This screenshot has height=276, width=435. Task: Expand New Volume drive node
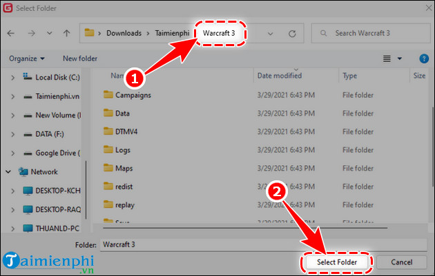click(x=12, y=116)
